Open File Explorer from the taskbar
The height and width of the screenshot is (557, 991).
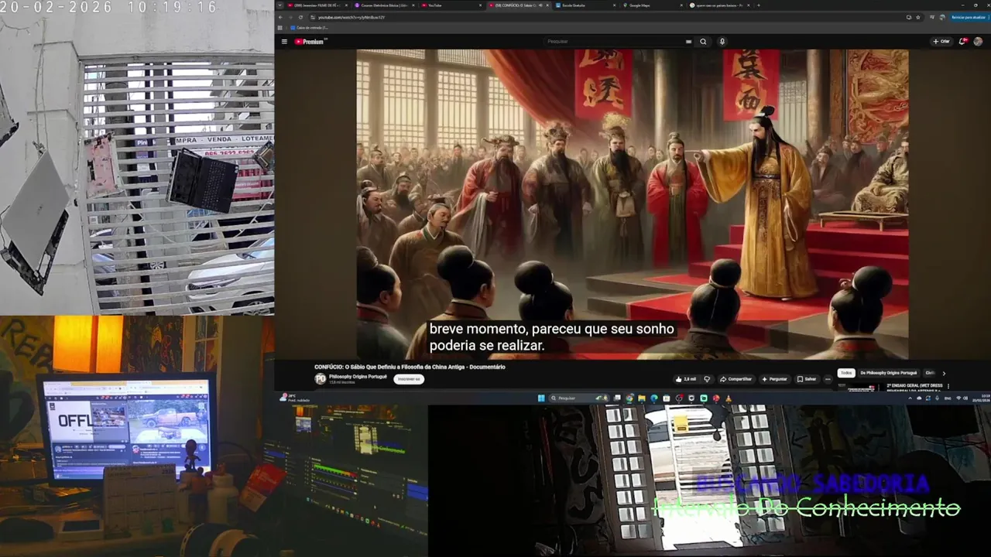click(x=642, y=398)
